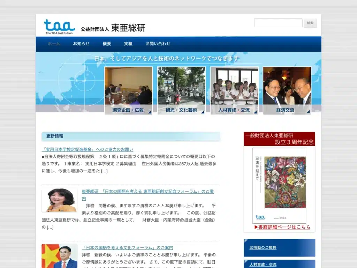Image resolution: width=357 pixels, height=268 pixels.
Task: Open the 観光・文化芸術 street photo
Action: pos(181,86)
